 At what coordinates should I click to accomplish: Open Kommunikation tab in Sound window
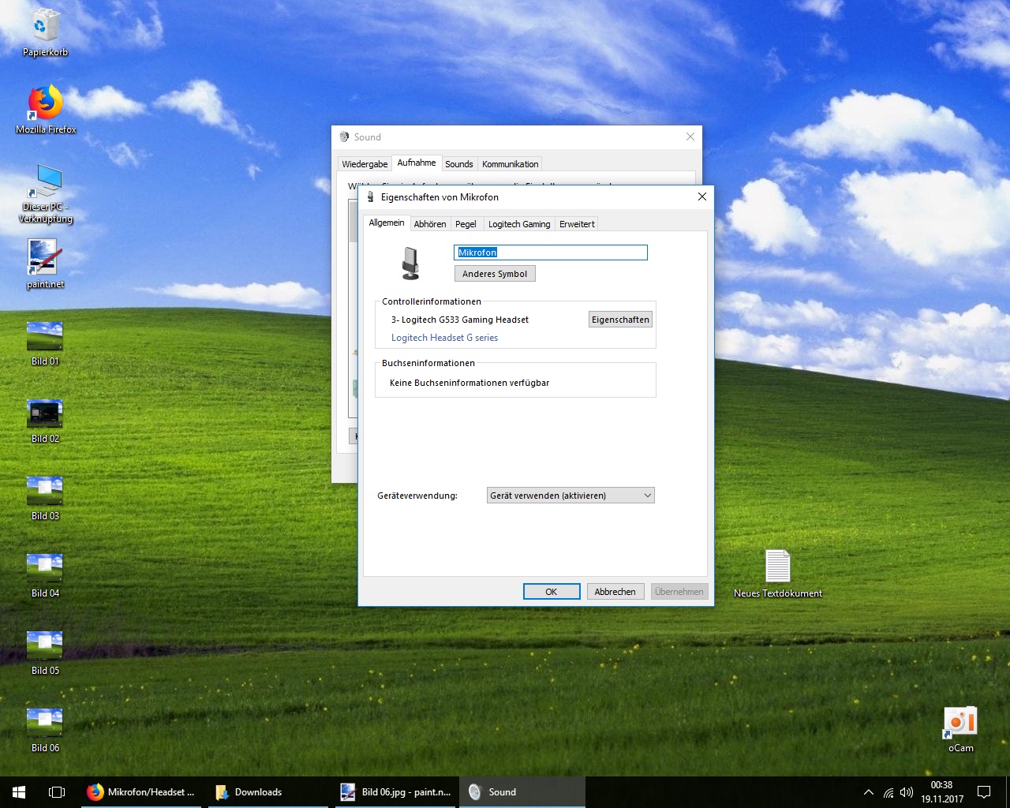511,164
